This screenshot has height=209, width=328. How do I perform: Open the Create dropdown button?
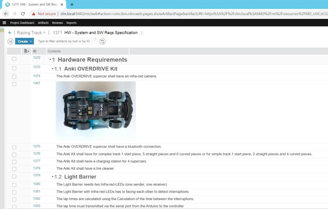point(24,41)
